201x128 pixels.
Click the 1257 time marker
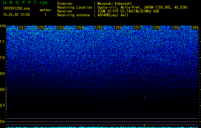(x=137, y=28)
